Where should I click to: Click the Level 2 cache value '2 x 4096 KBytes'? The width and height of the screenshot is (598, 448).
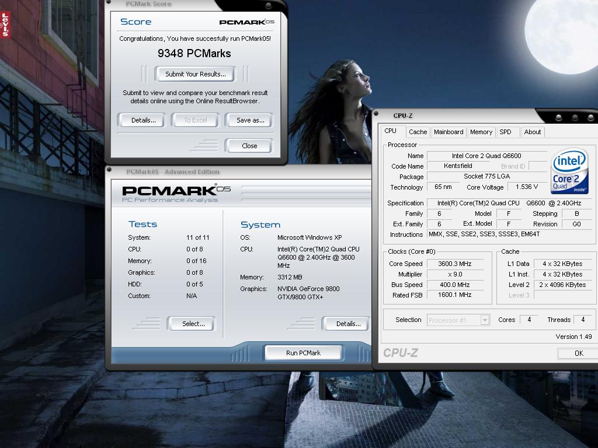[x=562, y=285]
